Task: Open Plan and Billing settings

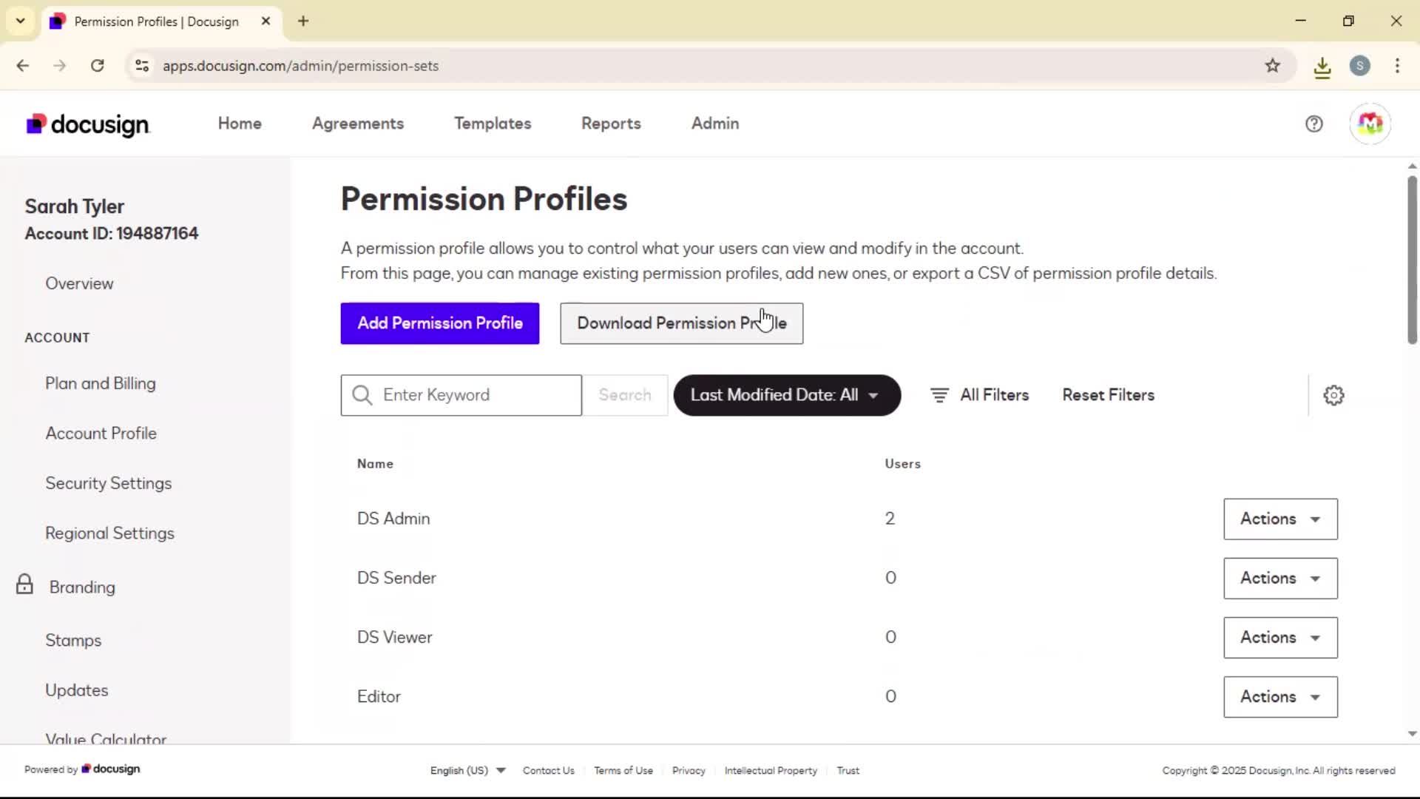Action: tap(101, 383)
